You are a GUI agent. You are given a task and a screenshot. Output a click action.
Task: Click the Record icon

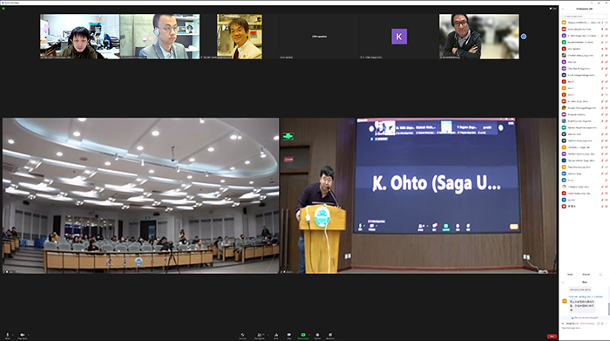(x=317, y=335)
